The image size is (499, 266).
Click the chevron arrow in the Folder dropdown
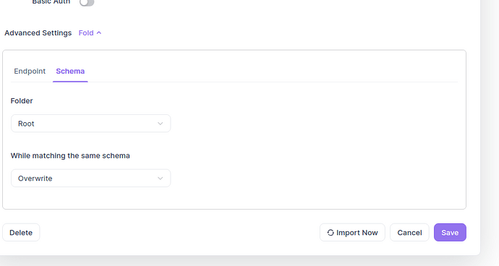coord(160,124)
